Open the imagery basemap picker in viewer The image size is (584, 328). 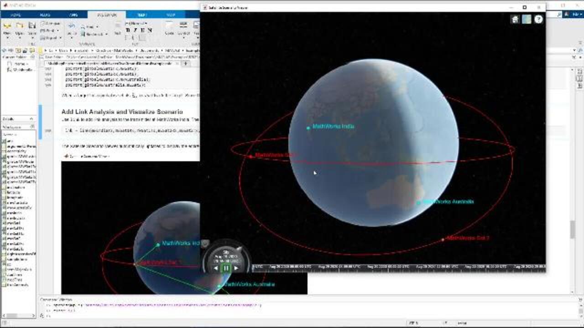tap(527, 19)
